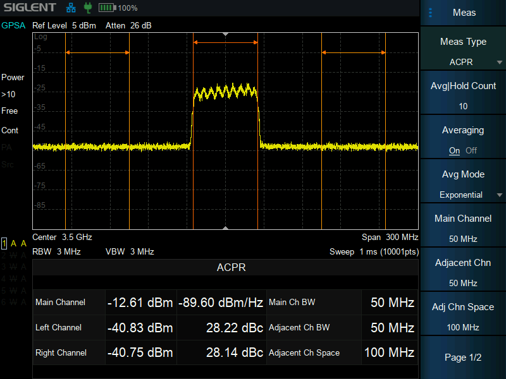Click the 28.22 dBc value
The image size is (506, 379).
pyautogui.click(x=235, y=328)
